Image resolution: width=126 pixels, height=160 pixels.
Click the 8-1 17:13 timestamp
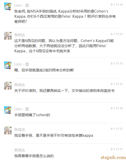[117, 34]
